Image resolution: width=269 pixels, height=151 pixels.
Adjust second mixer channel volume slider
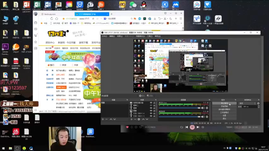[180, 117]
